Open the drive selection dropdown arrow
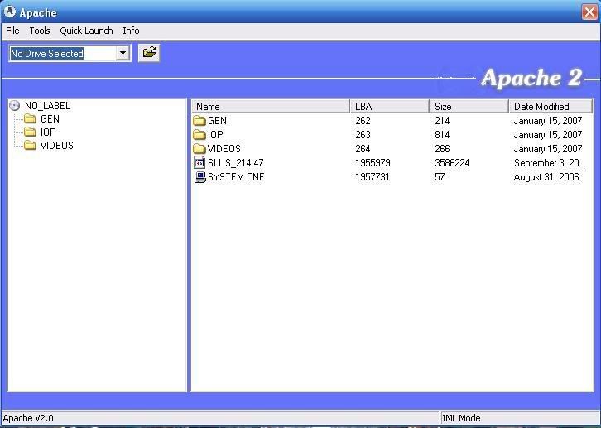 [123, 53]
